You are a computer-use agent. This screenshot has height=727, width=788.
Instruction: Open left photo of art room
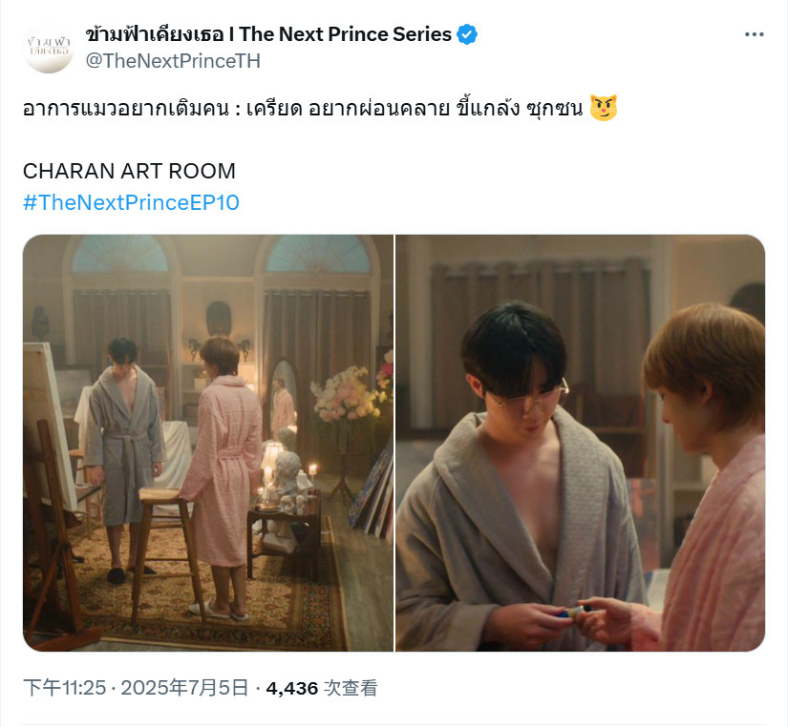(x=208, y=443)
